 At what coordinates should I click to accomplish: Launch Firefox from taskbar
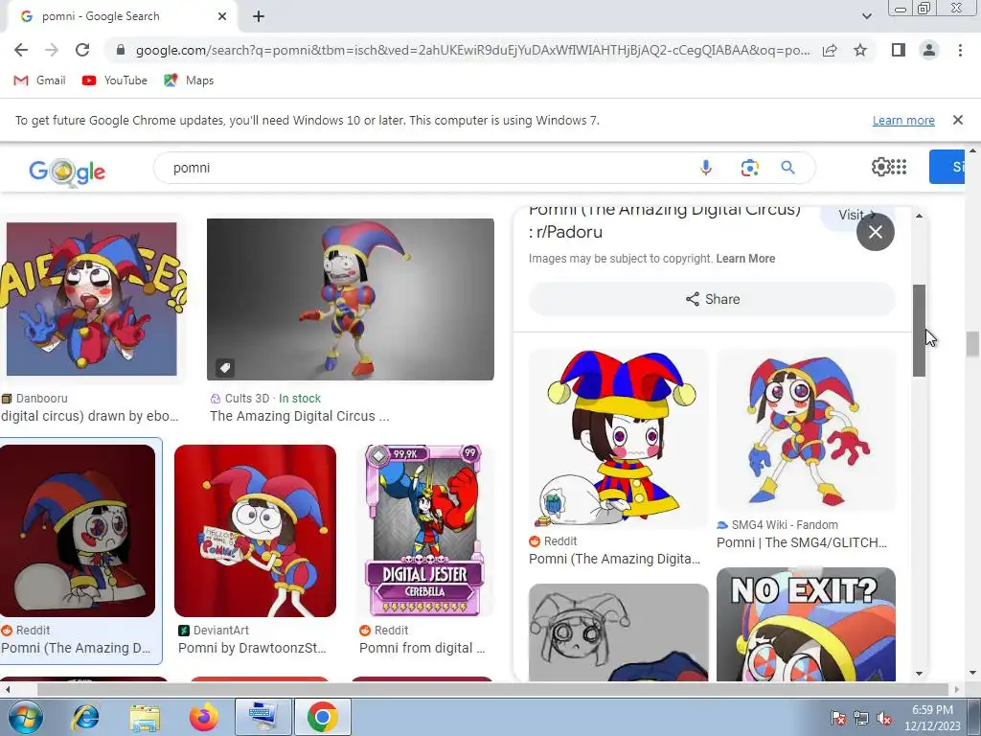click(204, 717)
